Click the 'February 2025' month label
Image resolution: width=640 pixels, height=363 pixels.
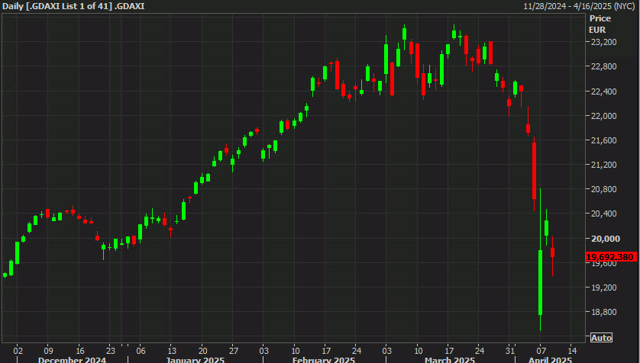[324, 360]
